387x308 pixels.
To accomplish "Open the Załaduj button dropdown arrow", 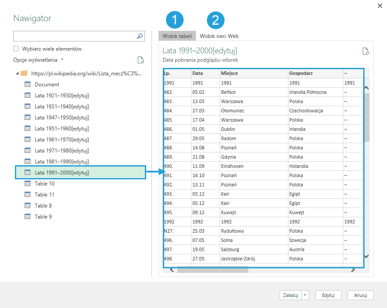I will [306, 295].
